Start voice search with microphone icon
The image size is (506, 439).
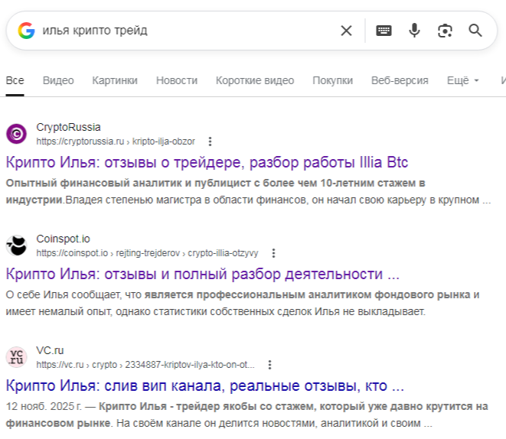click(414, 31)
